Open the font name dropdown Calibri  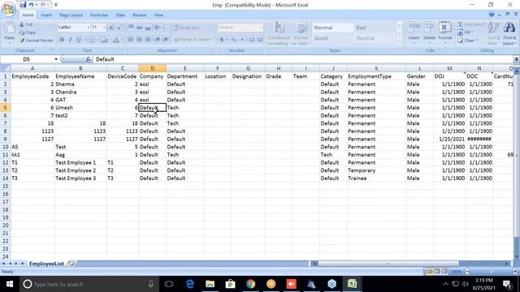(x=89, y=28)
